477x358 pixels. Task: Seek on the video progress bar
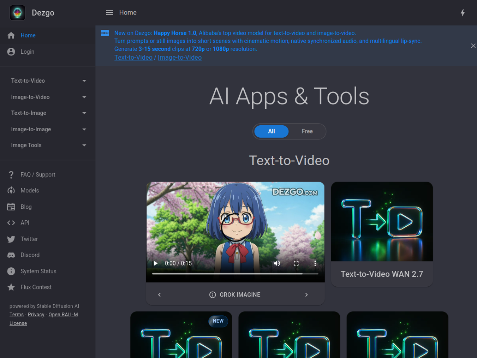point(235,274)
